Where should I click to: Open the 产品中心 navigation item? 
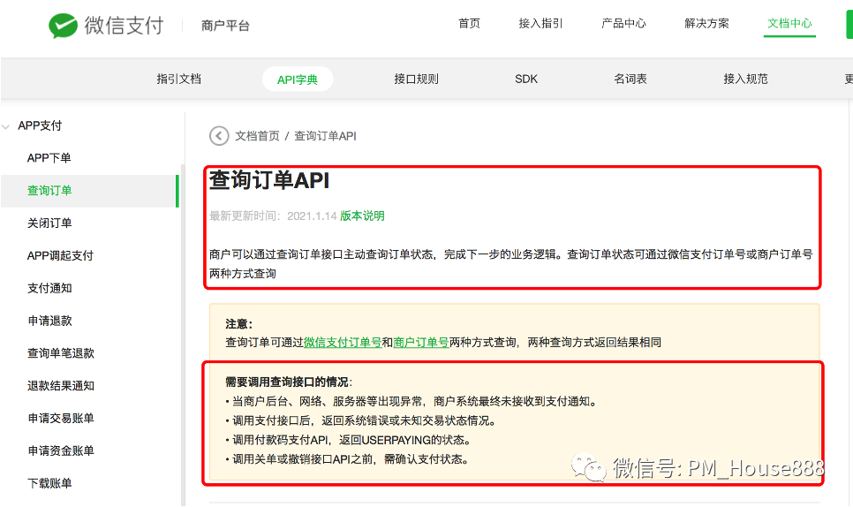point(623,23)
